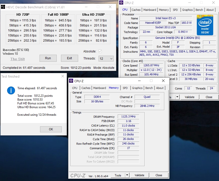The height and width of the screenshot is (181, 219).
Task: Select the active Memory tab in front CPU-Z
Action: click(x=114, y=88)
